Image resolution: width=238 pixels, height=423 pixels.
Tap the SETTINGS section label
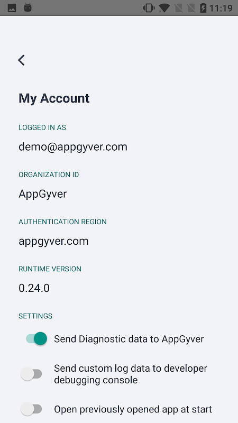[35, 316]
